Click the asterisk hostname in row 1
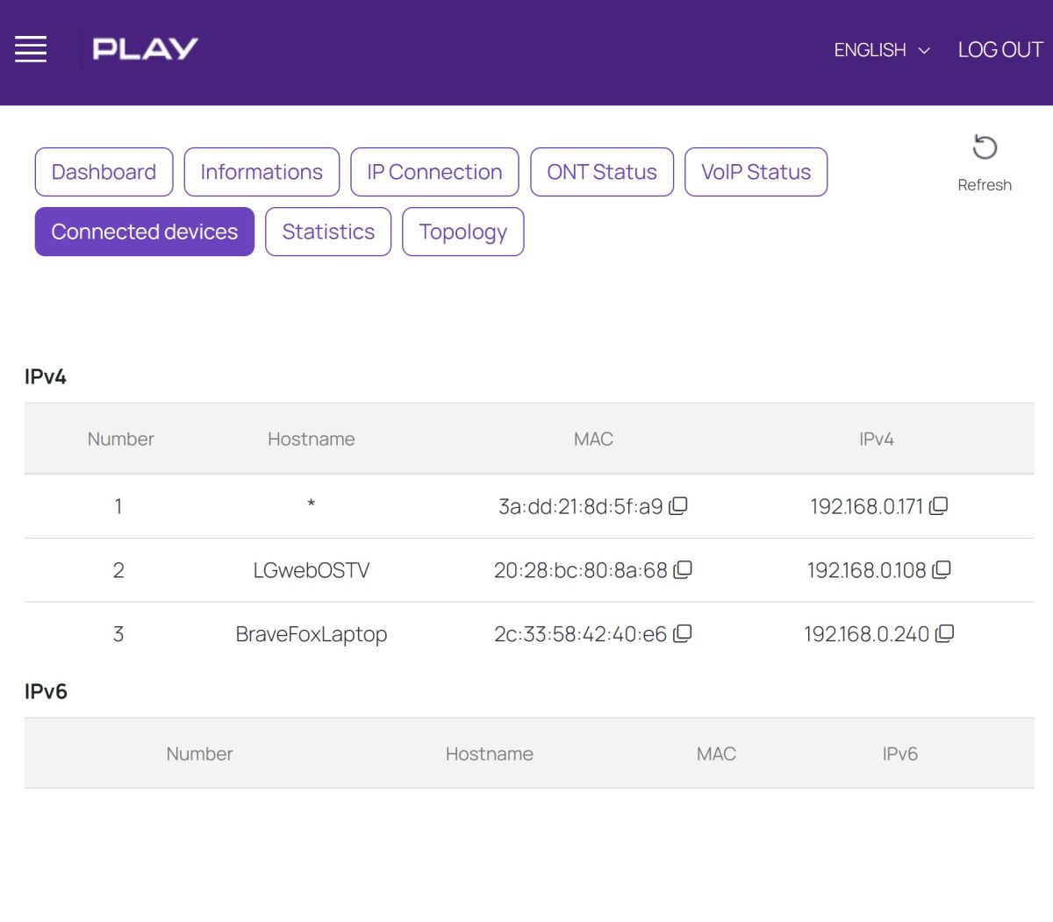Image resolution: width=1053 pixels, height=922 pixels. (312, 504)
